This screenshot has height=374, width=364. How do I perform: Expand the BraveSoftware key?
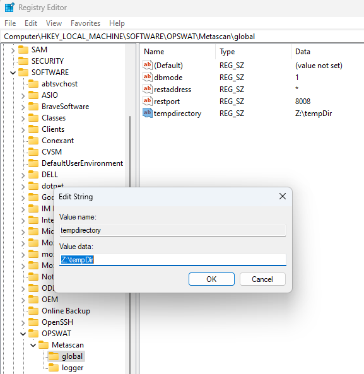tap(23, 107)
